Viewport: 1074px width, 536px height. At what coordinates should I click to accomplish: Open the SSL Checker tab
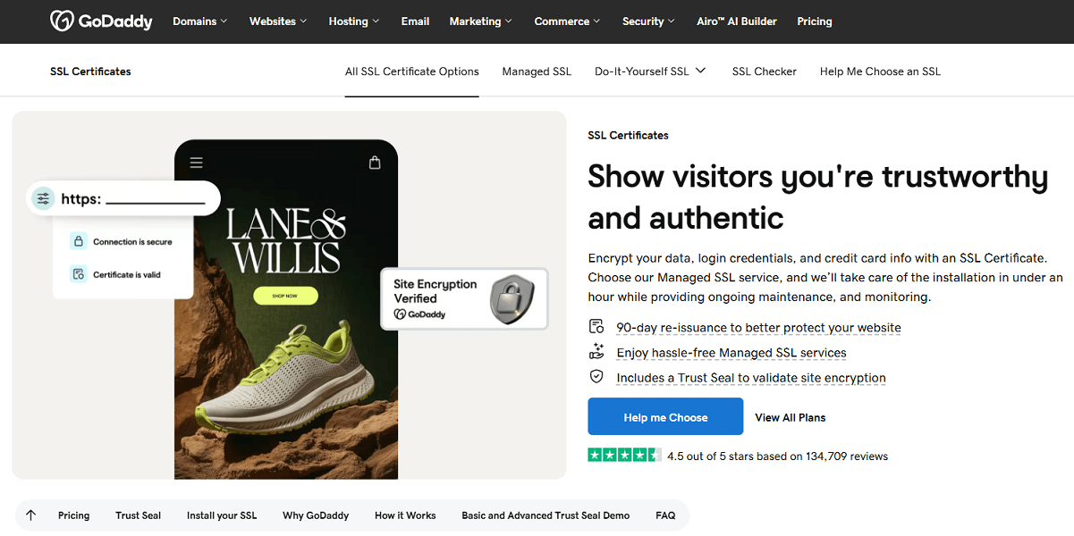[x=765, y=71]
